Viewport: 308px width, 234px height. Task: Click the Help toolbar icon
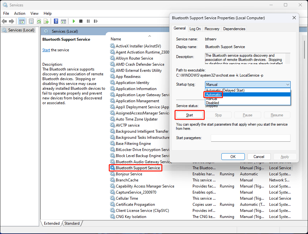[x=56, y=21]
